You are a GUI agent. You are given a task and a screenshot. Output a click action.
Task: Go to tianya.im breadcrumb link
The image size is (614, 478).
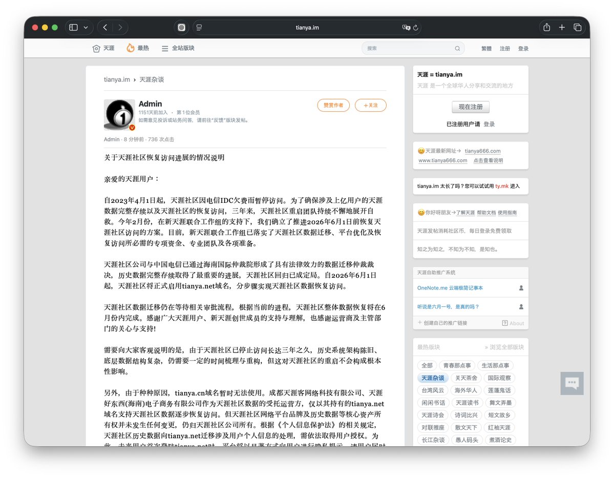pyautogui.click(x=117, y=79)
